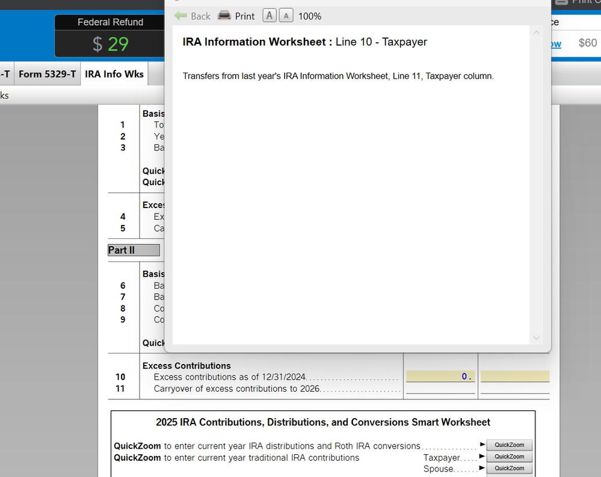This screenshot has width=601, height=477.
Task: Click line number 11 in worksheet
Action: (x=120, y=389)
